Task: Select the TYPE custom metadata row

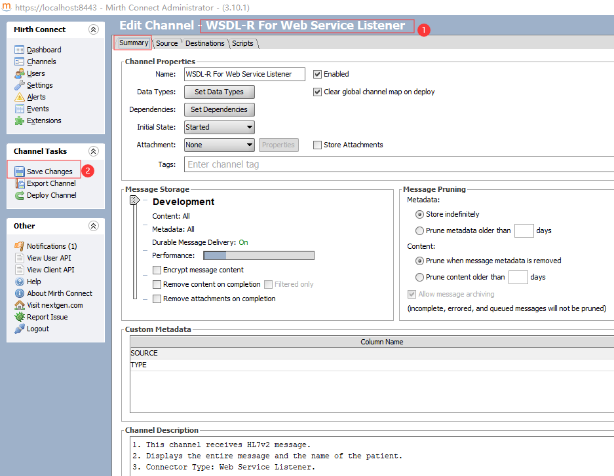Action: (372, 365)
